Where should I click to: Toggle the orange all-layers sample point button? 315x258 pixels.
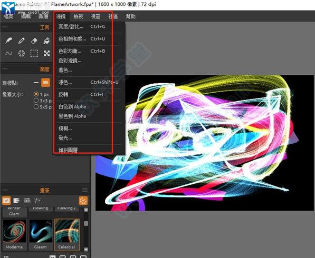[45, 82]
